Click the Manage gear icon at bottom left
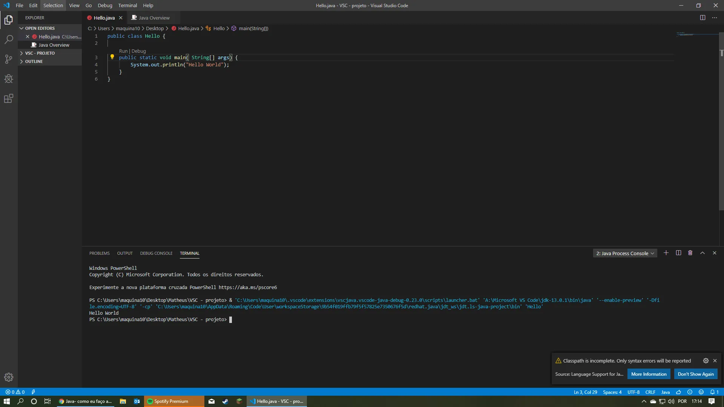The image size is (724, 407). click(x=9, y=377)
